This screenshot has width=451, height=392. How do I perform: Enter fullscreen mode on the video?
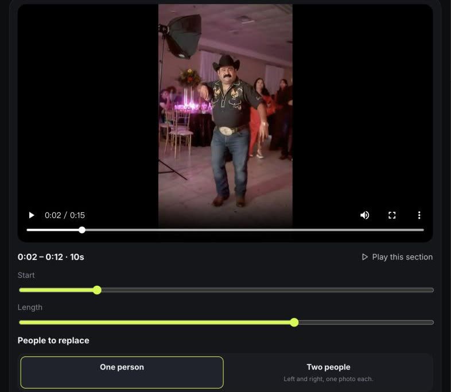point(392,215)
